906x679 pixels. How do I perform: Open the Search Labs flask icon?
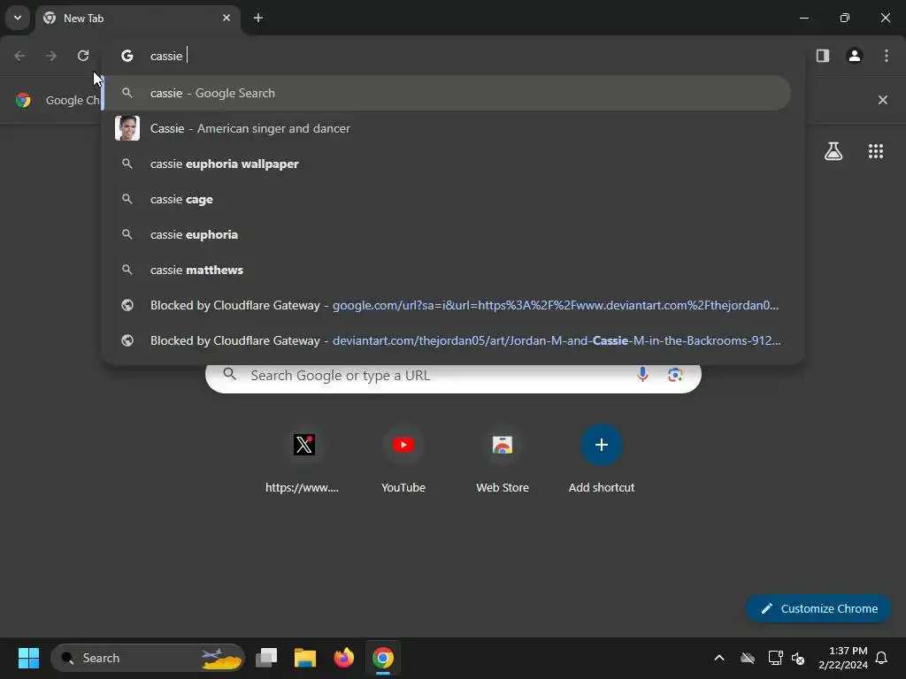(833, 151)
